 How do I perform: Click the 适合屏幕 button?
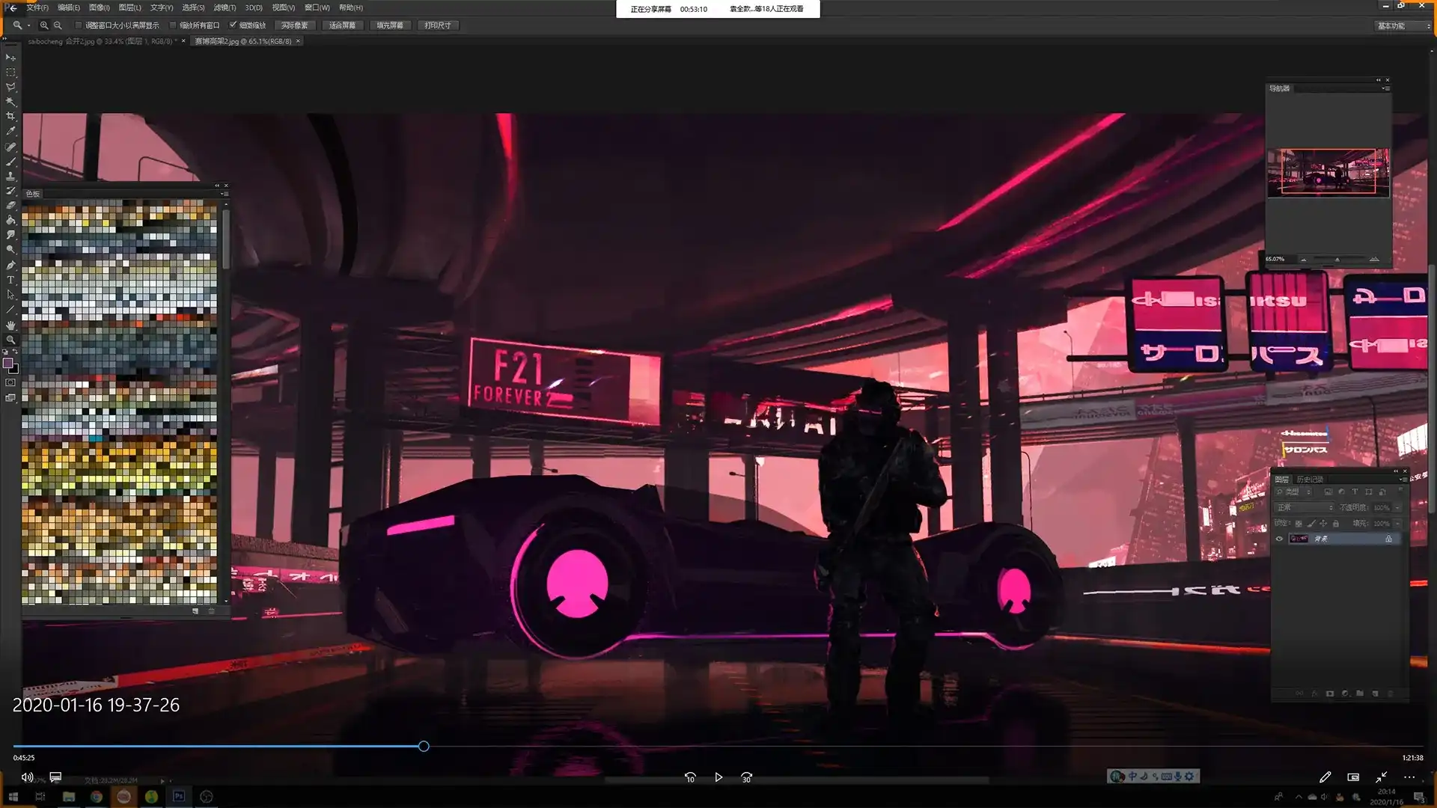tap(342, 25)
